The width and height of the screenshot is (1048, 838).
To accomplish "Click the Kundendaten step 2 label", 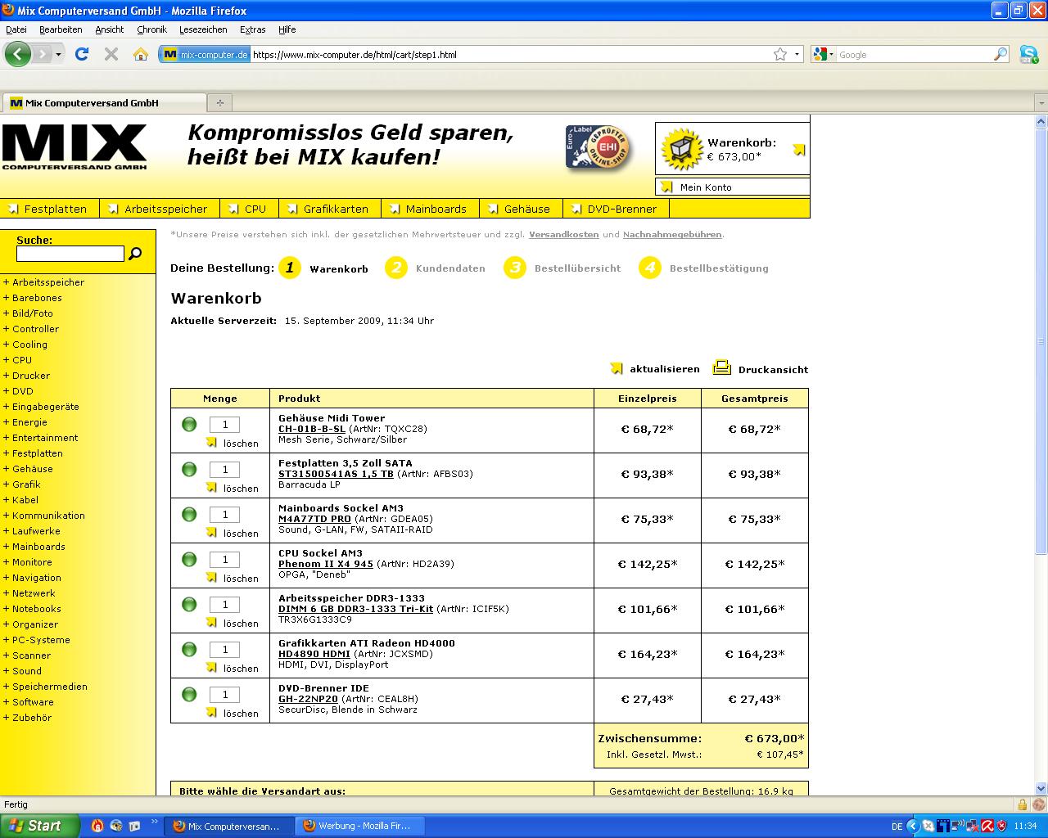I will pos(450,268).
